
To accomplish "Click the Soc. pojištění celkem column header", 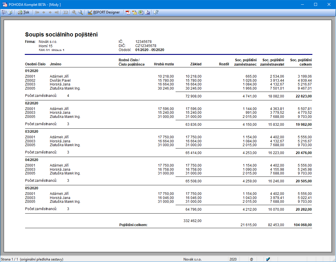I will tap(301, 62).
